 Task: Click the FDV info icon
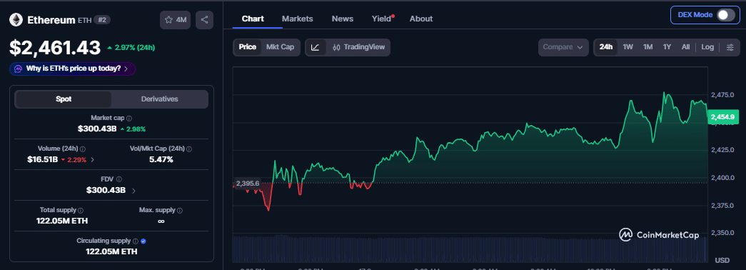pyautogui.click(x=119, y=179)
